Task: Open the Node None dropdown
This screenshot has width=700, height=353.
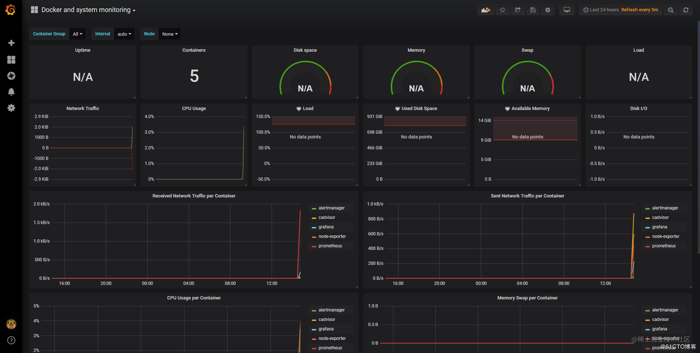Action: click(x=170, y=34)
